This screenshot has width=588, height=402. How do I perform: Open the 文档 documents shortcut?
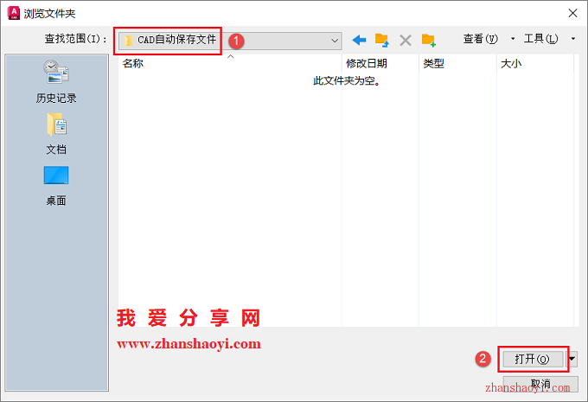(x=56, y=134)
